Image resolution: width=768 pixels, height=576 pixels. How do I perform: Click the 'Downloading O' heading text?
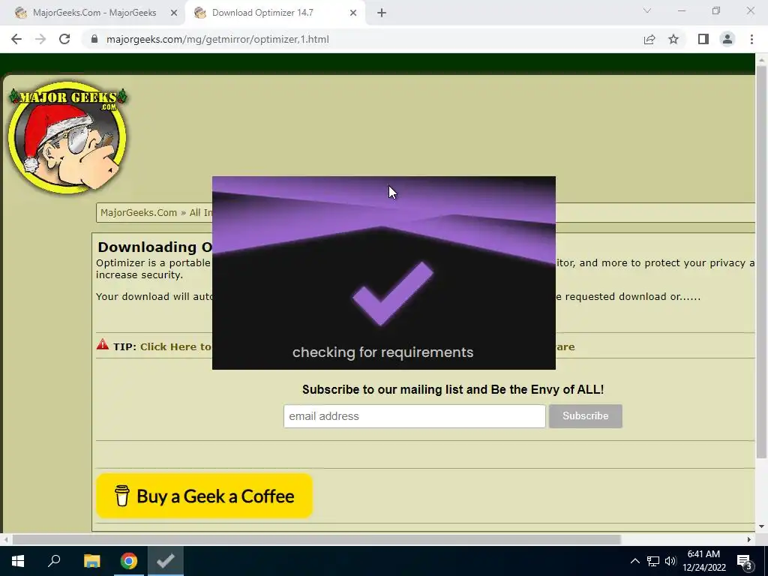click(x=154, y=247)
